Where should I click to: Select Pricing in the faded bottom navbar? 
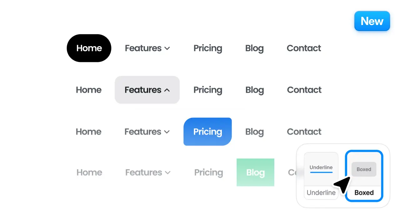pyautogui.click(x=208, y=173)
